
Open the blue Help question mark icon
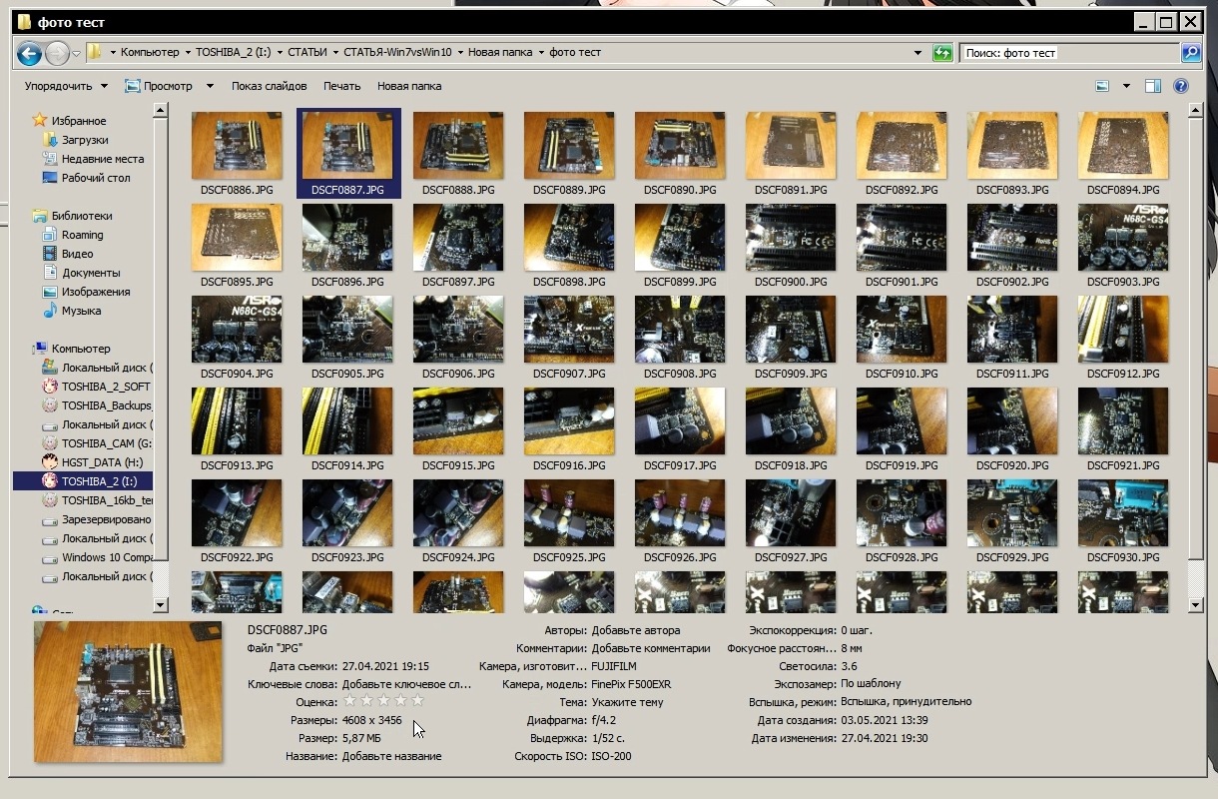click(x=1181, y=86)
